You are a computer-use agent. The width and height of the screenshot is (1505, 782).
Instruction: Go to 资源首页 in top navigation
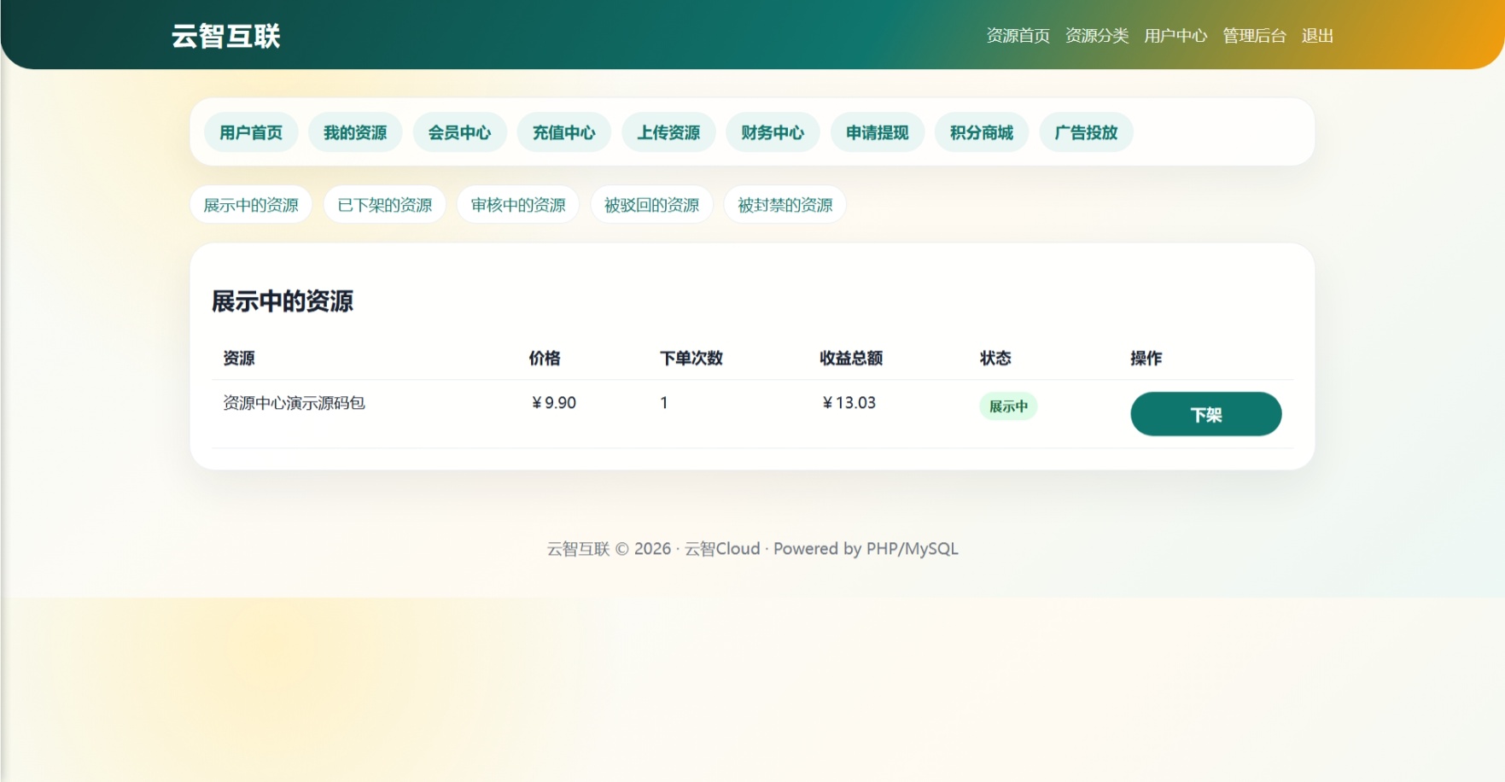click(x=1018, y=36)
